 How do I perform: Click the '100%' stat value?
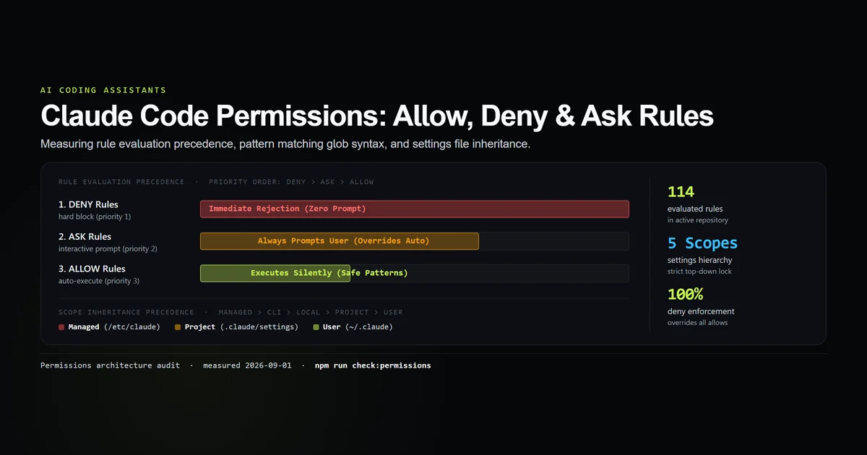click(686, 295)
